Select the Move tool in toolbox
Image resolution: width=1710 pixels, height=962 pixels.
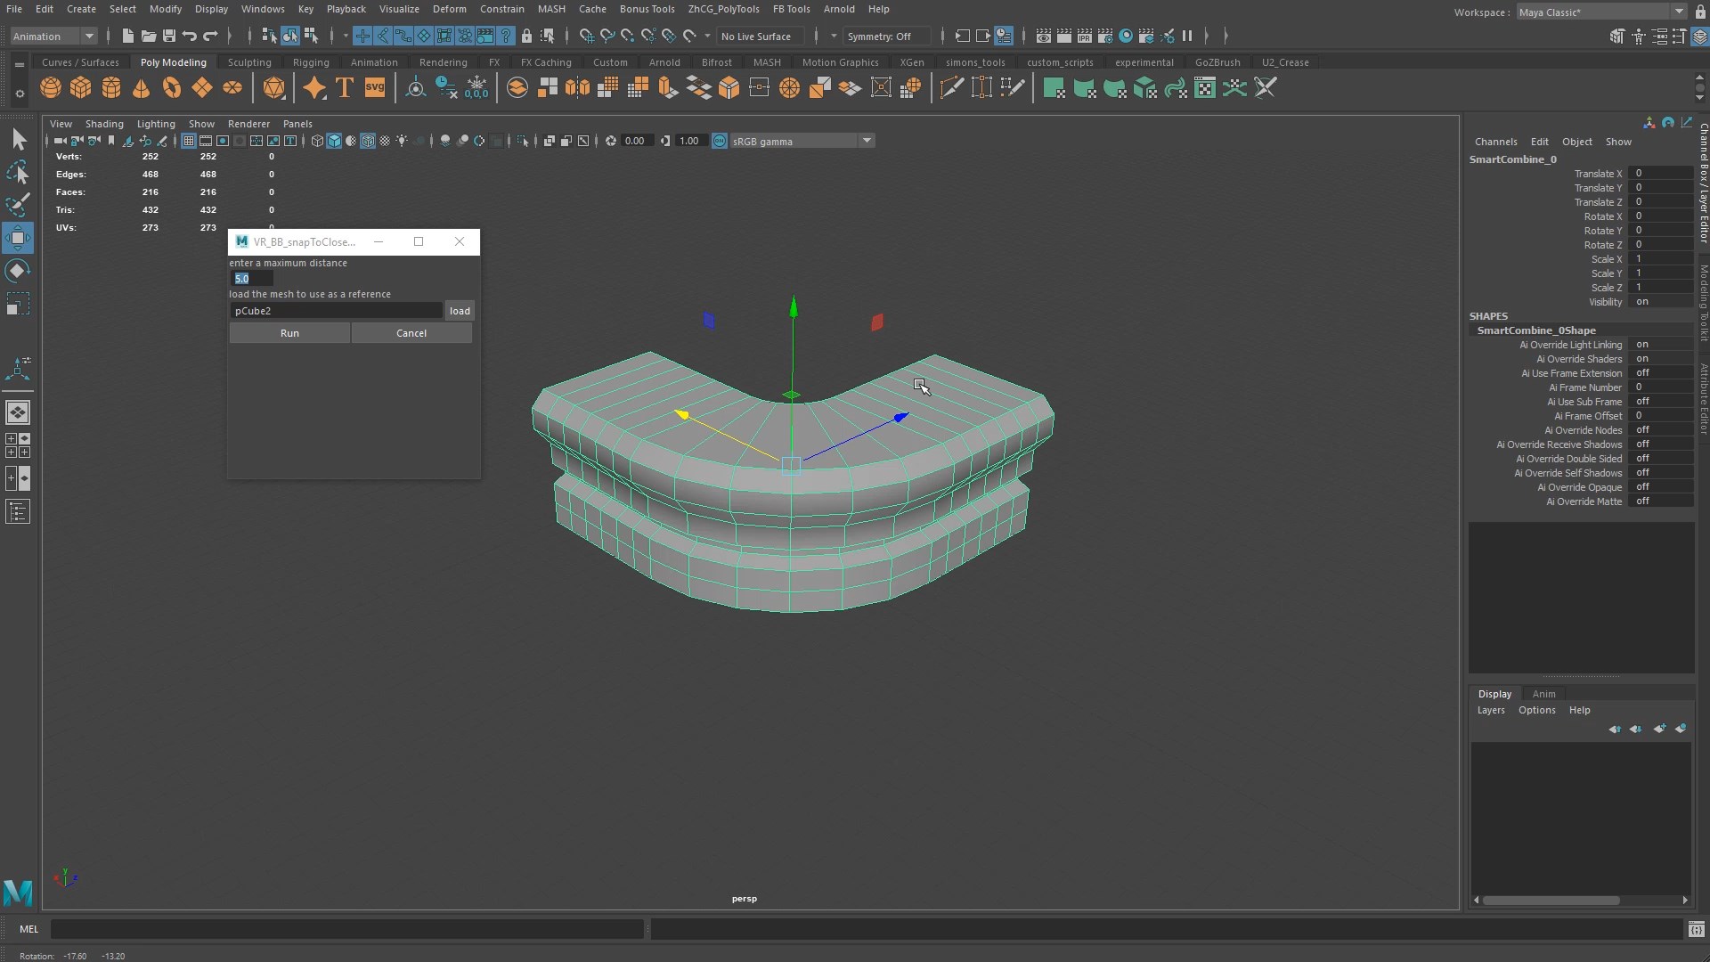18,238
